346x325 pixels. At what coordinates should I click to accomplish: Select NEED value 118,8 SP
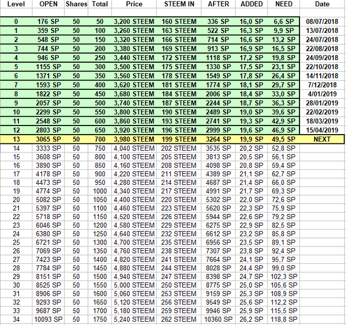283,320
